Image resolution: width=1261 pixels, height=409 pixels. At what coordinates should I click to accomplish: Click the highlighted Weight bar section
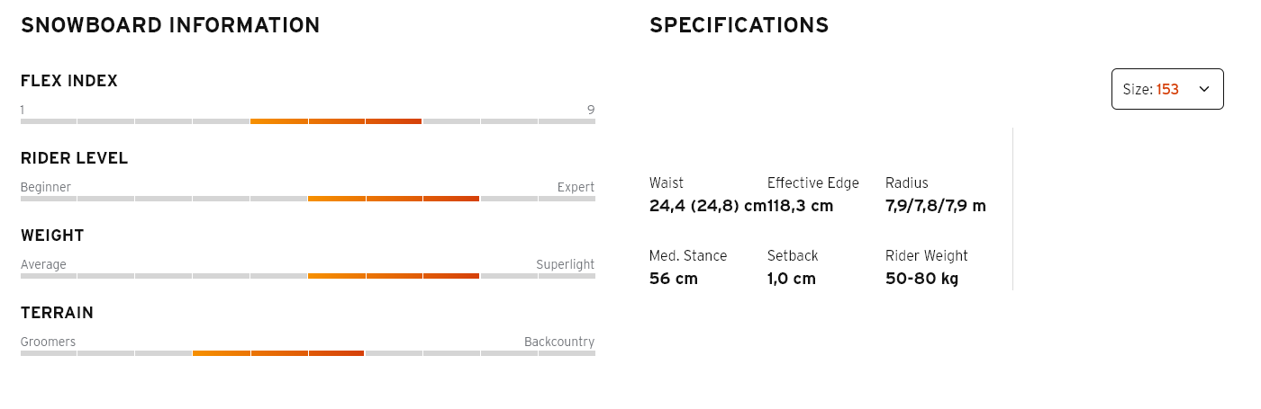(x=394, y=275)
